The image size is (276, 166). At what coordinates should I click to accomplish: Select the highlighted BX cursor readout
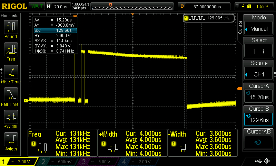(55, 30)
